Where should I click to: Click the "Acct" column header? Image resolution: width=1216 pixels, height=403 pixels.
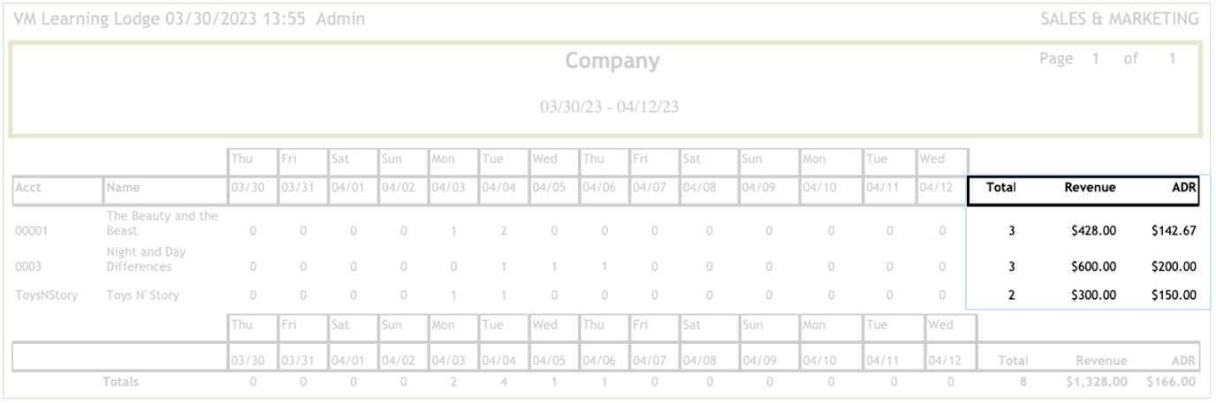click(x=28, y=188)
